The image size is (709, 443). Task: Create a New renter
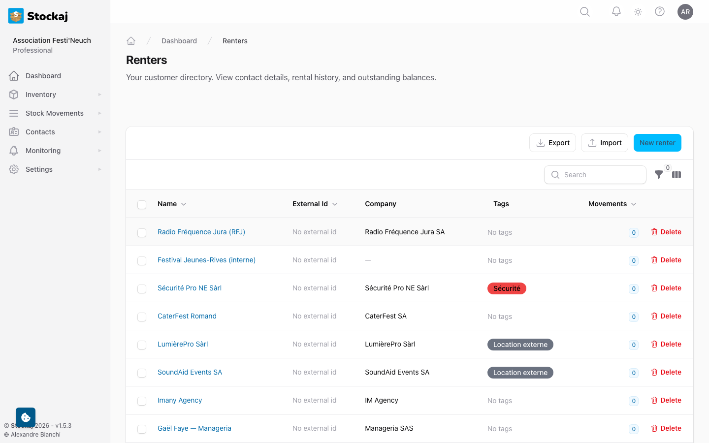(657, 143)
